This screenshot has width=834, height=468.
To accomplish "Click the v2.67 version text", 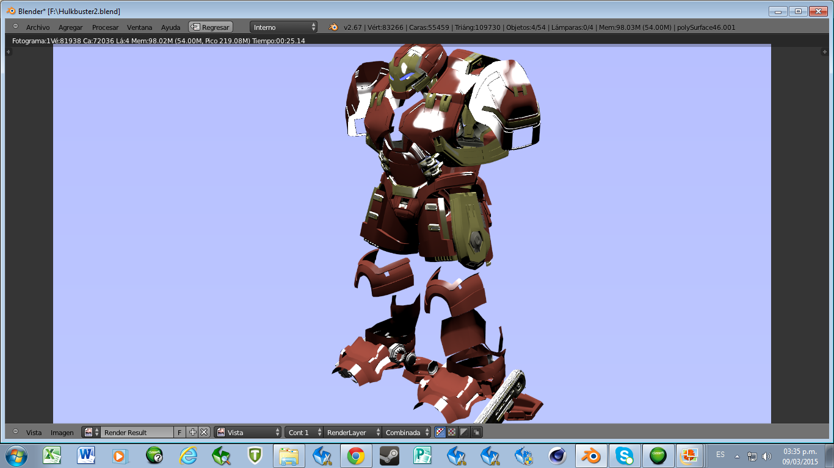I will pos(353,27).
